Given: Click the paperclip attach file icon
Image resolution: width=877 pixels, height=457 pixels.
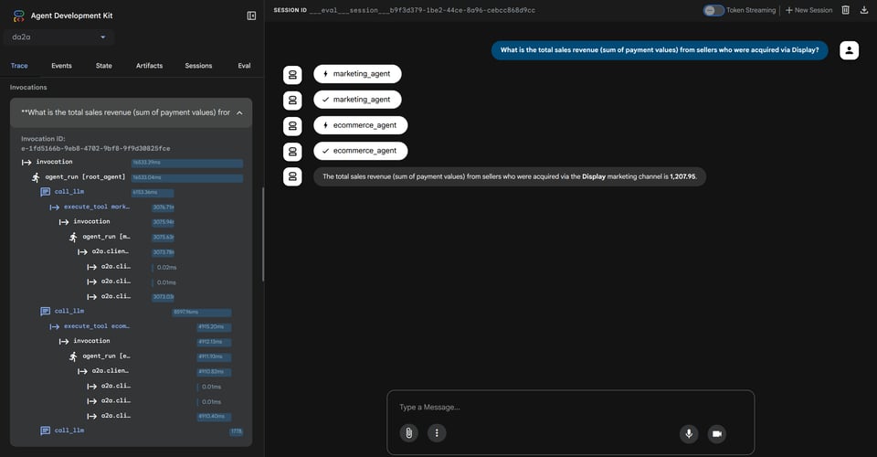Looking at the screenshot, I should (x=409, y=432).
